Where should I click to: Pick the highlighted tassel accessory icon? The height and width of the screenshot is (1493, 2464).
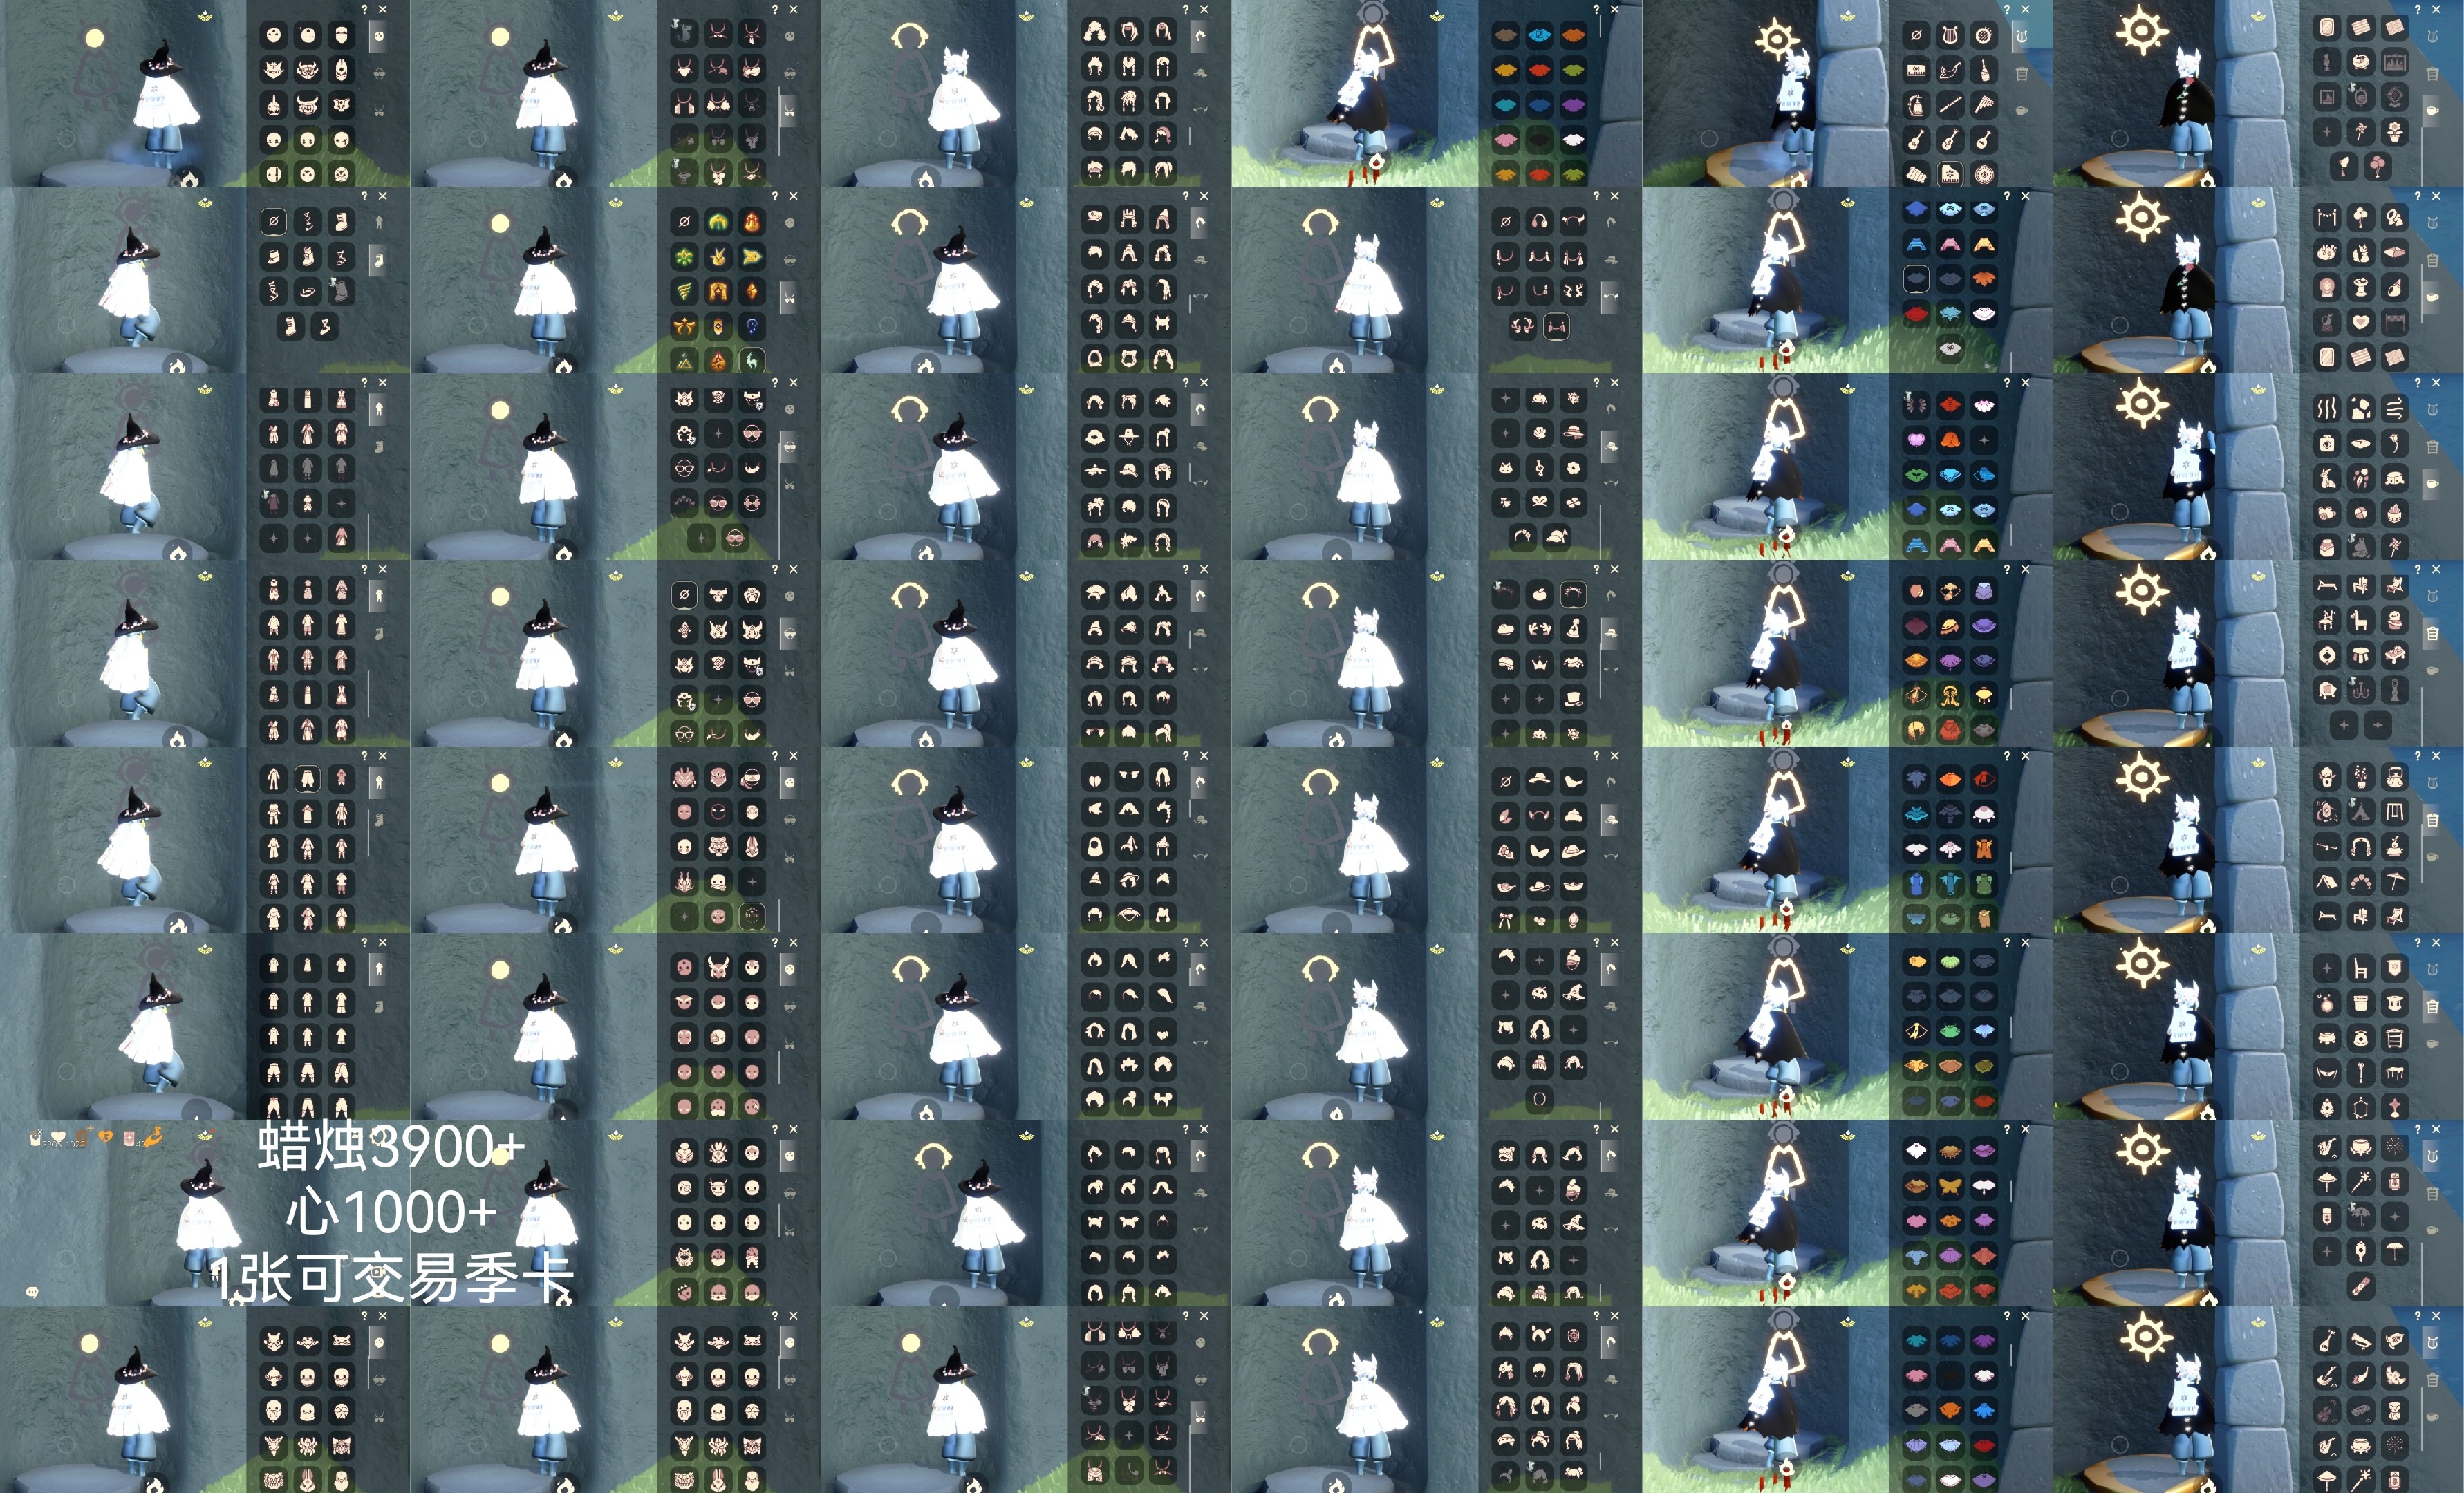point(1556,326)
